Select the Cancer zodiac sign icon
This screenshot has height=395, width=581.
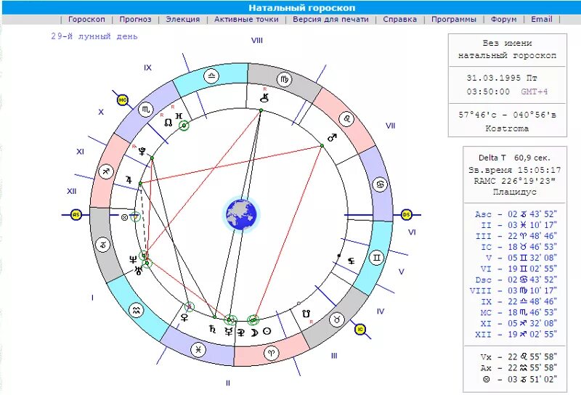click(380, 184)
